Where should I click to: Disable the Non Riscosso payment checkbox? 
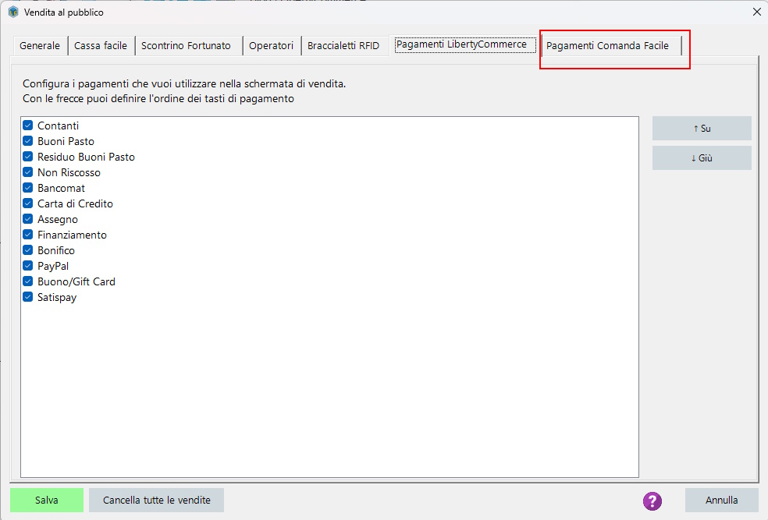click(28, 172)
